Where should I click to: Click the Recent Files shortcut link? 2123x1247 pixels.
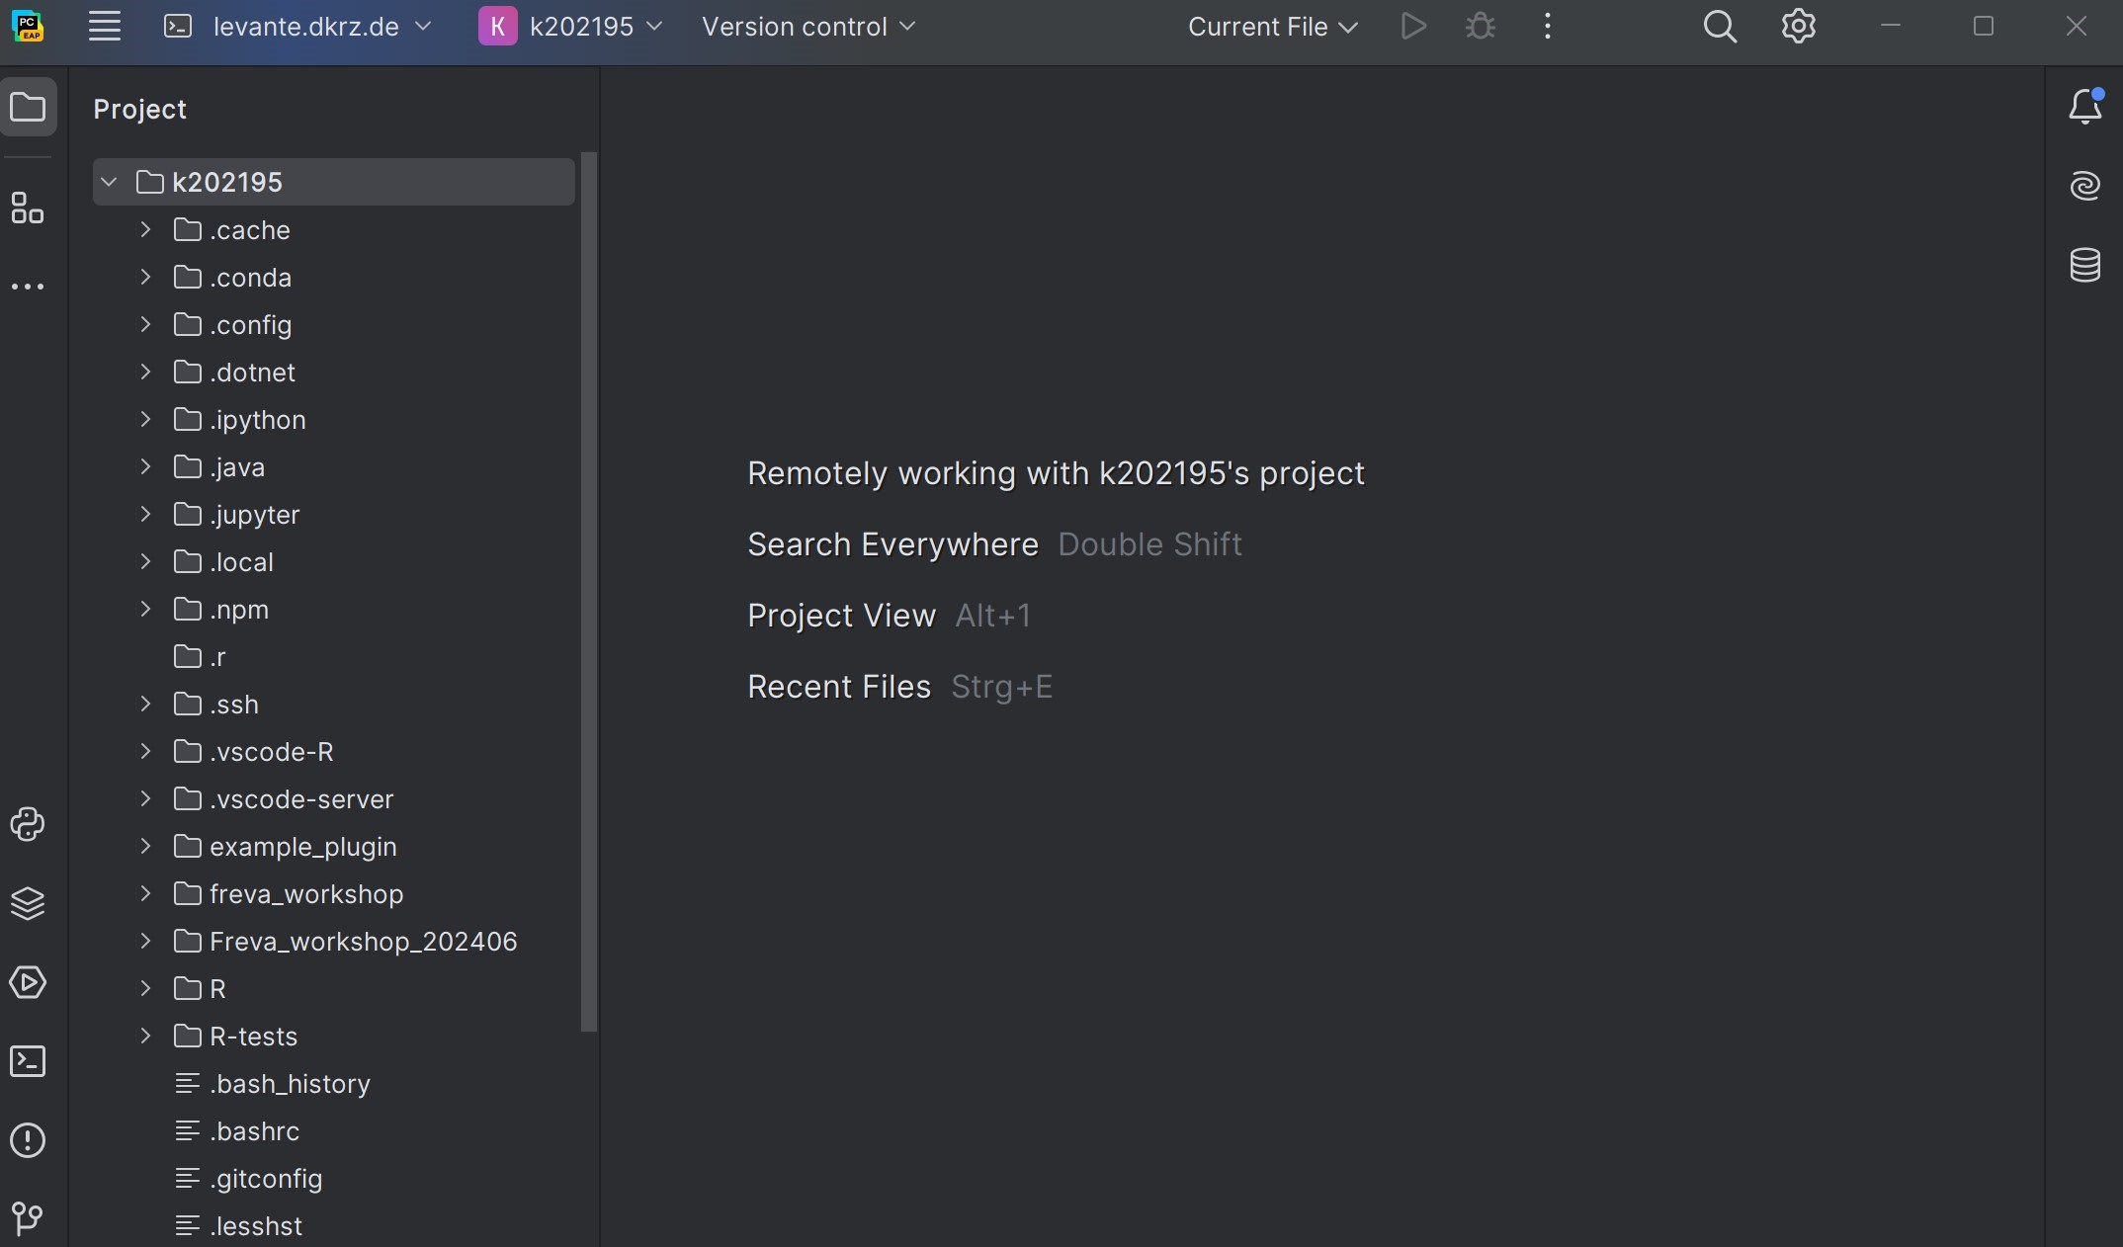tap(838, 688)
